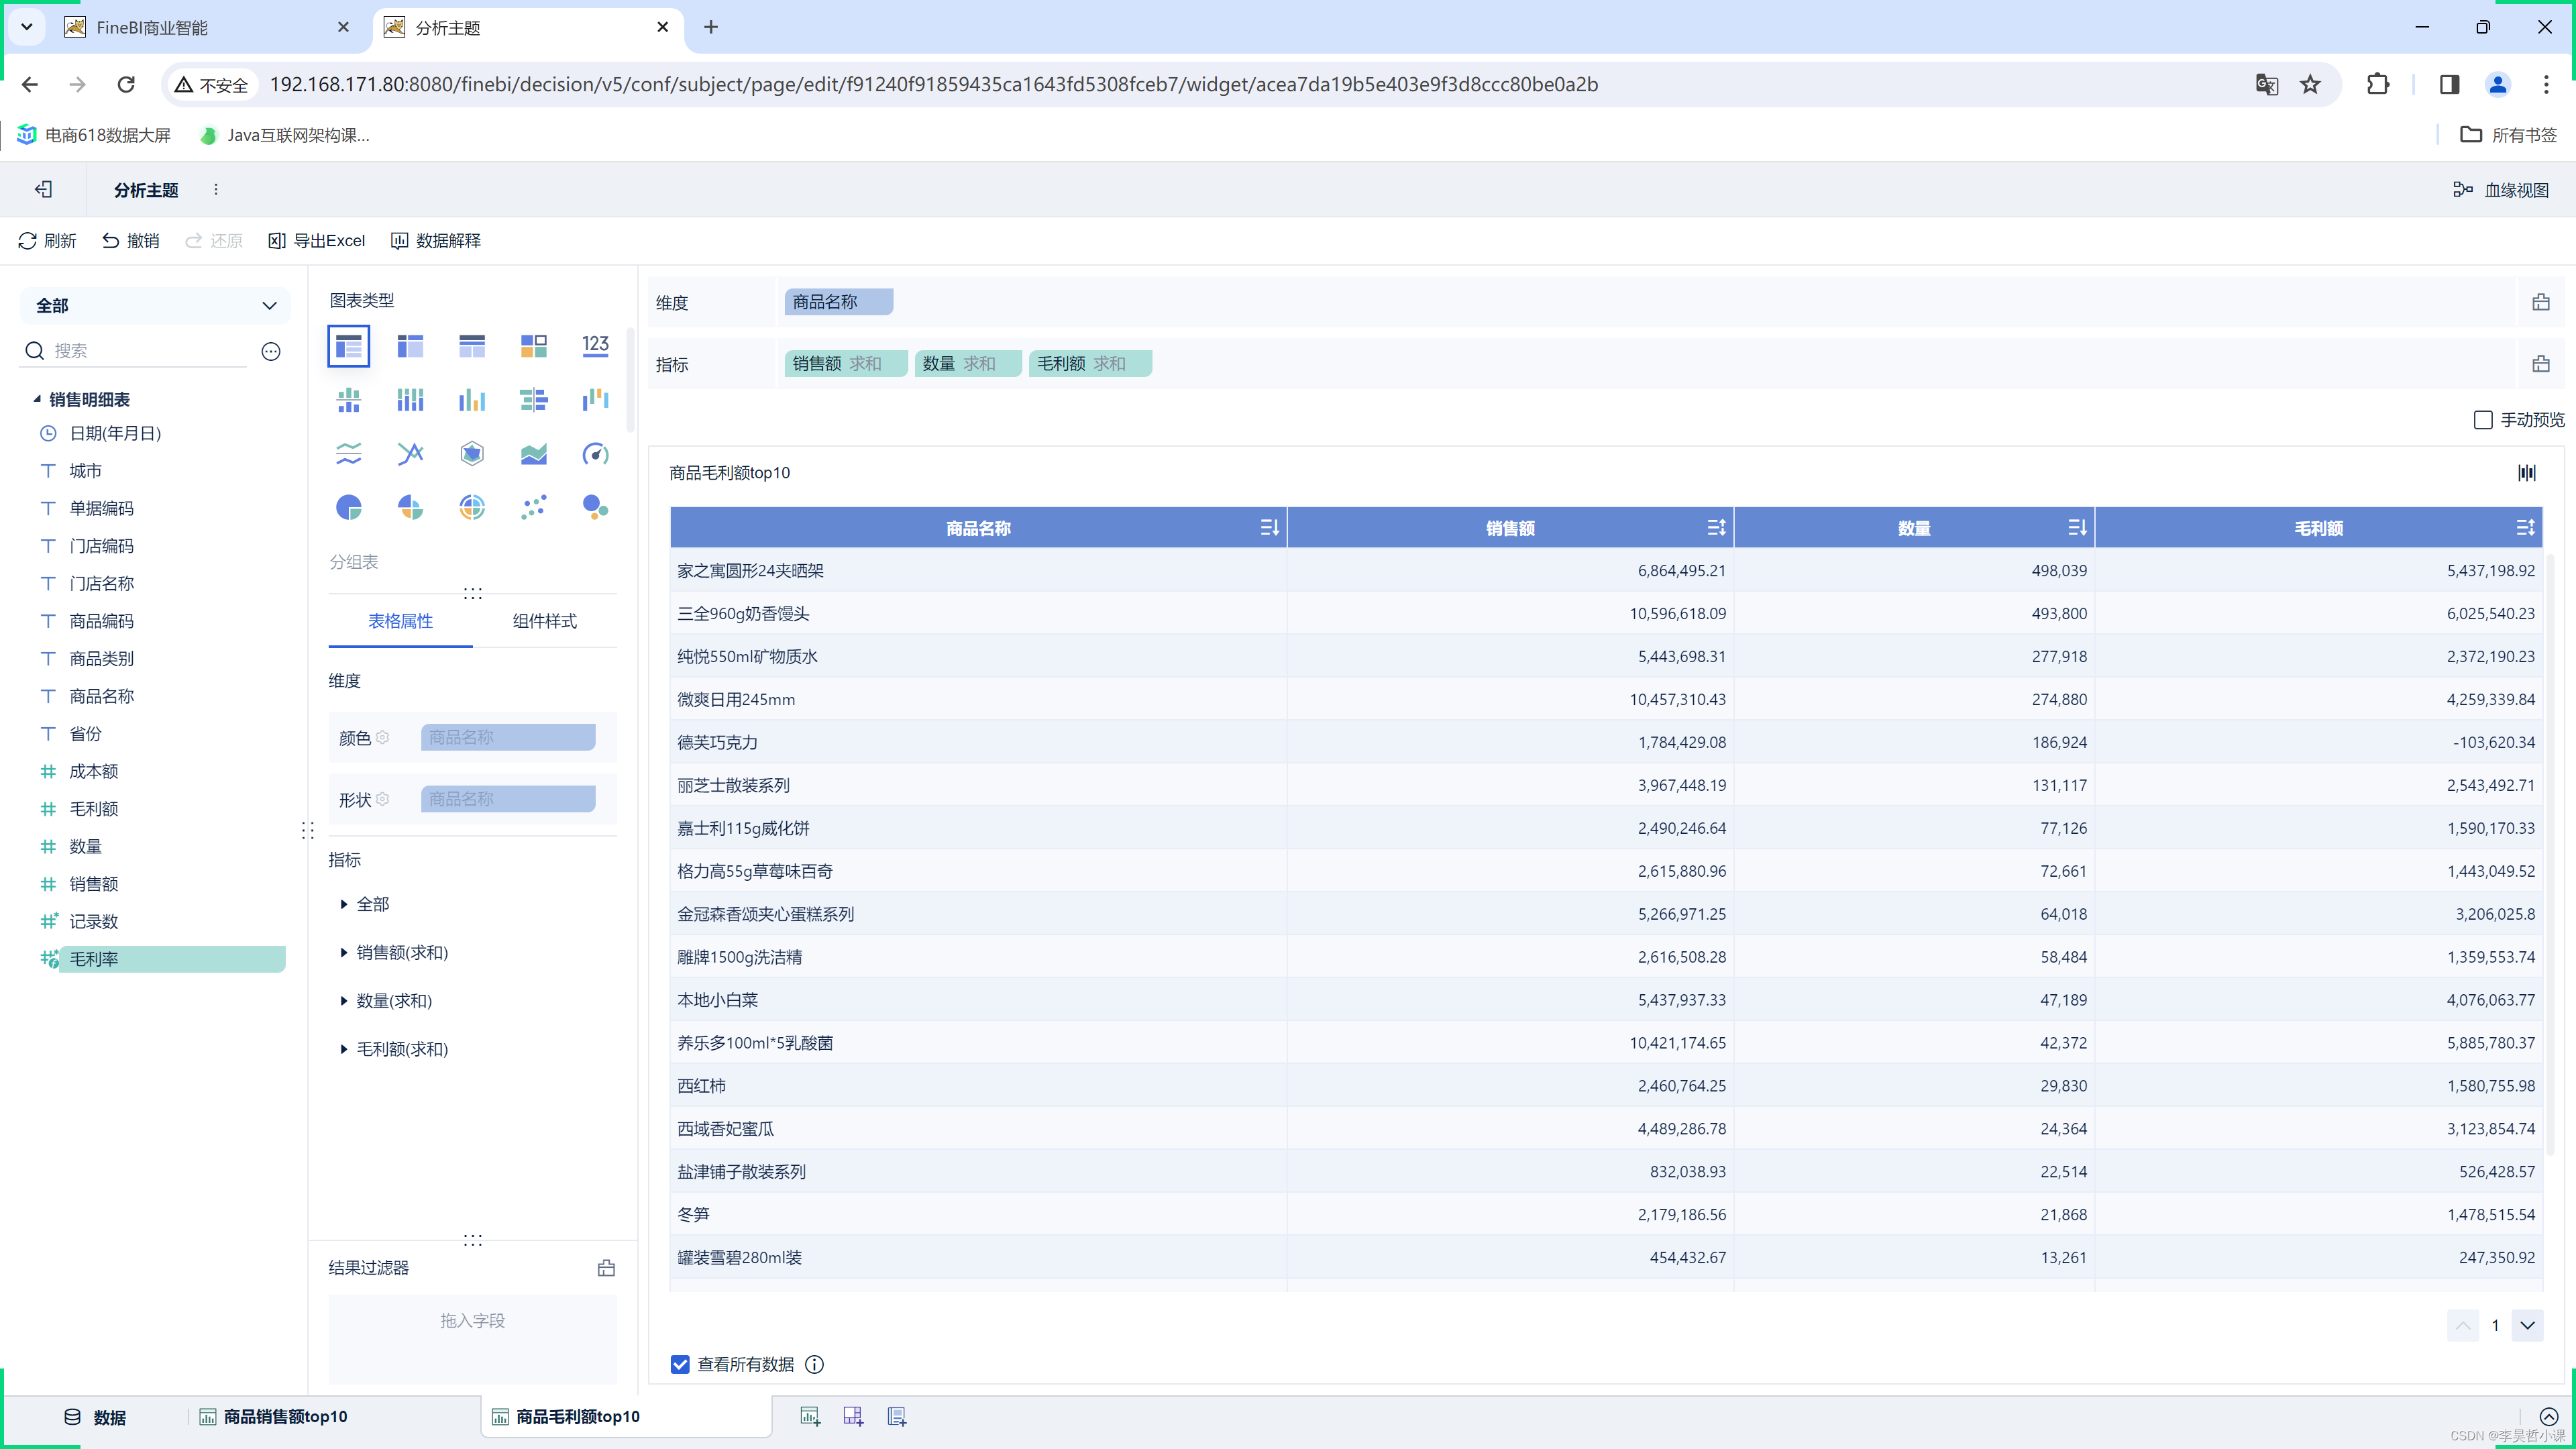Open field options circle beside search box
2576x1449 pixels.
[271, 351]
